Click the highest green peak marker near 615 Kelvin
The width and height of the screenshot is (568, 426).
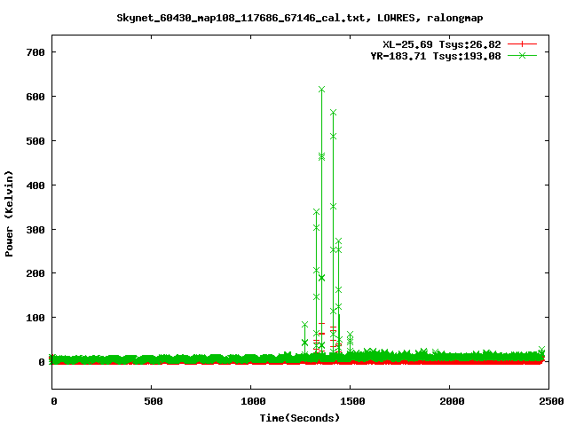coord(321,89)
